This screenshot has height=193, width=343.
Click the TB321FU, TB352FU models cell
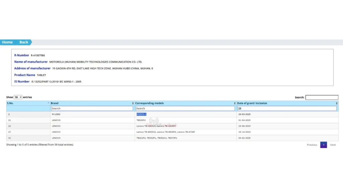coord(156,138)
